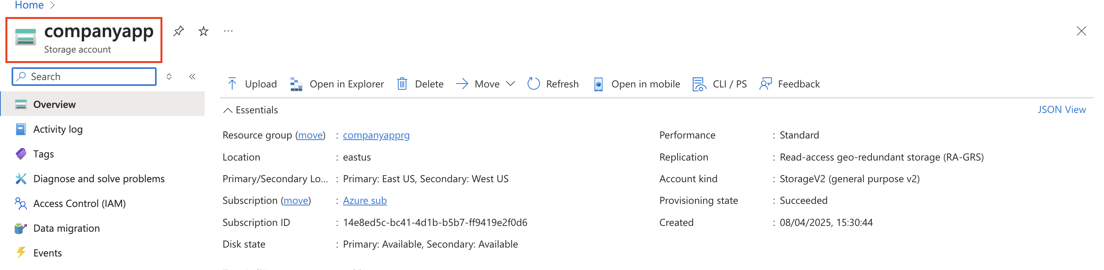The height and width of the screenshot is (270, 1104).
Task: Click the Location value eastus
Action: point(357,157)
